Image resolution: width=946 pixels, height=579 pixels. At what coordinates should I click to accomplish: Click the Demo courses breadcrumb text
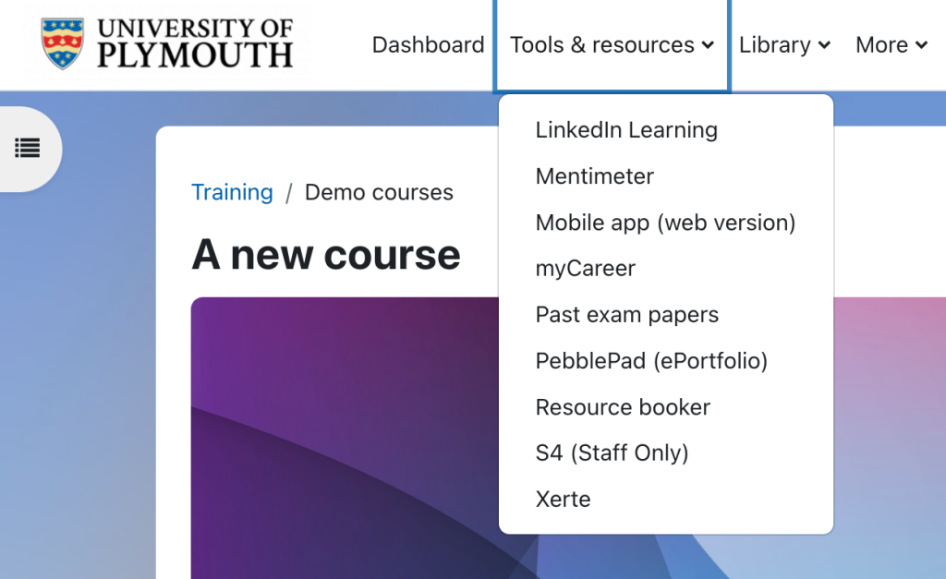click(379, 192)
